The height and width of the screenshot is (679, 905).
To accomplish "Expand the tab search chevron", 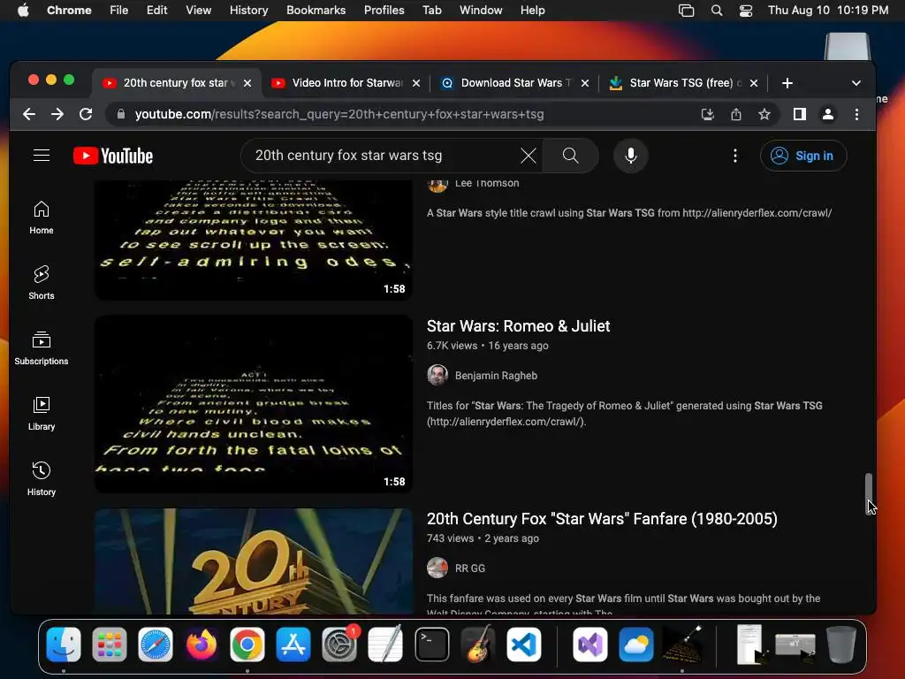I will (856, 83).
